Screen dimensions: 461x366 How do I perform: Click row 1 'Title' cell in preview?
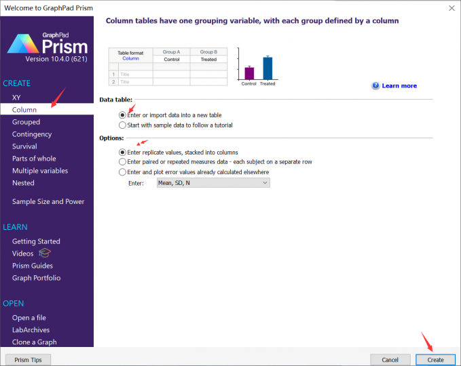[136, 75]
